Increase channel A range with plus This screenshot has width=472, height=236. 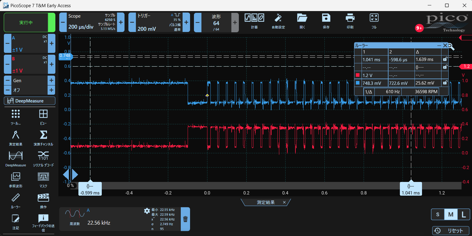tap(51, 43)
